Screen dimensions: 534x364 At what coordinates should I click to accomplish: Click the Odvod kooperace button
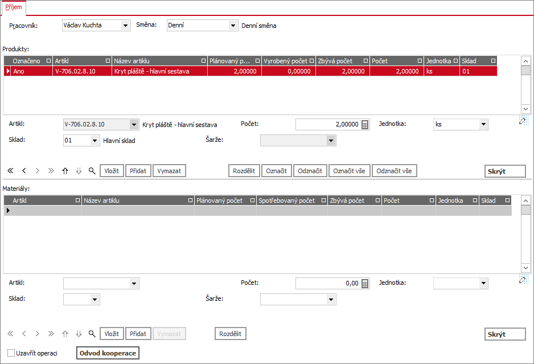coord(108,353)
